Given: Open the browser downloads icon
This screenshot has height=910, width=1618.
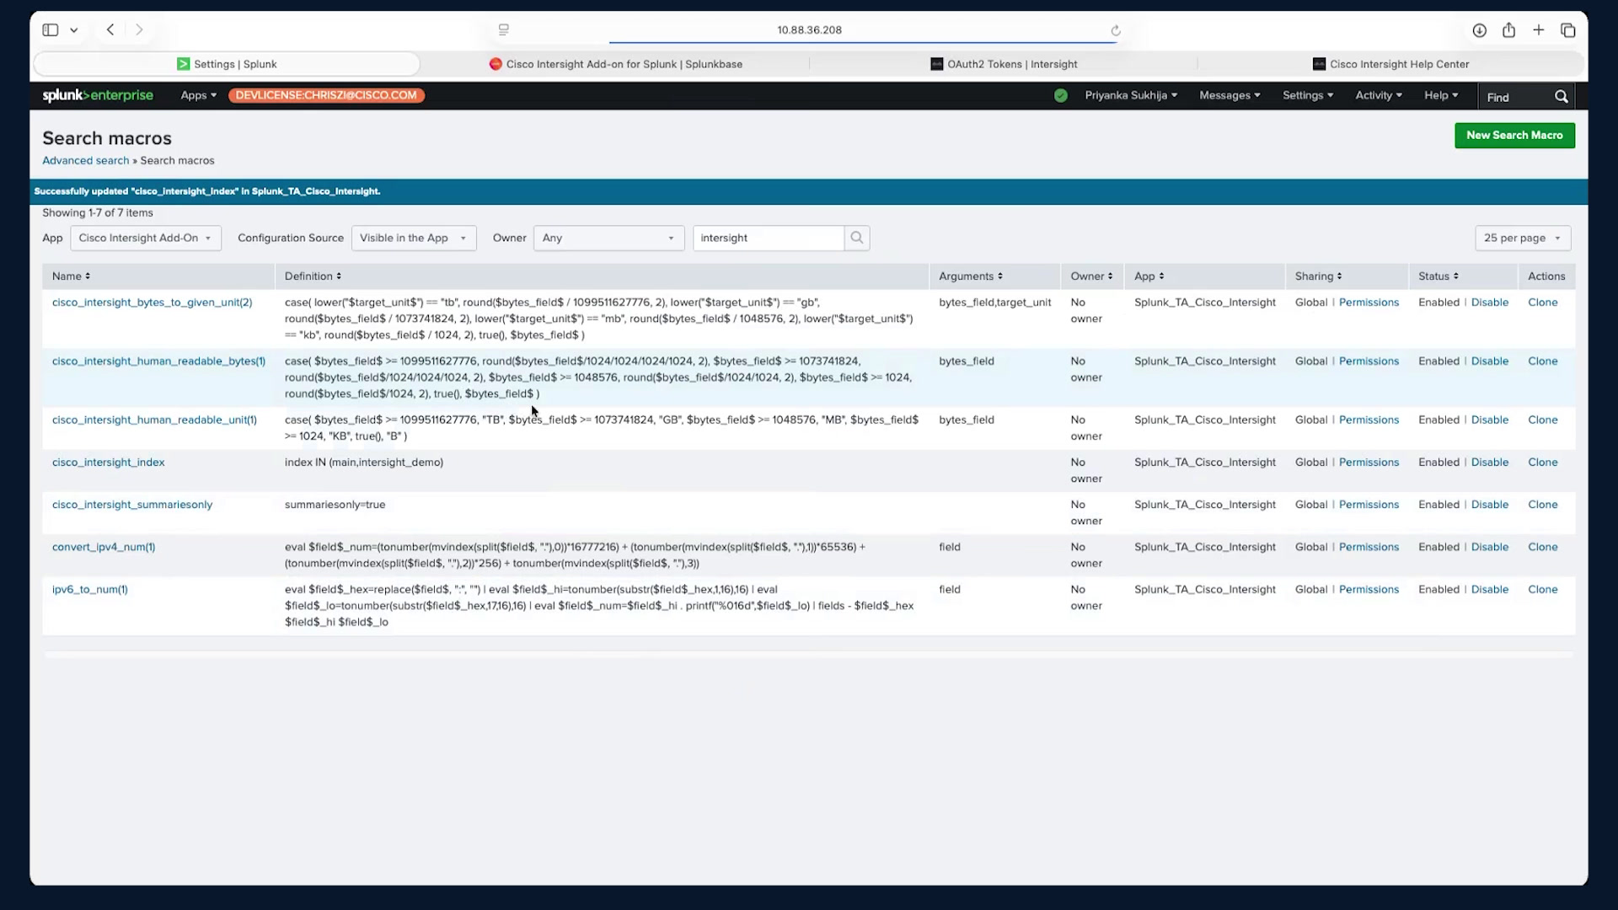Looking at the screenshot, I should [1479, 30].
